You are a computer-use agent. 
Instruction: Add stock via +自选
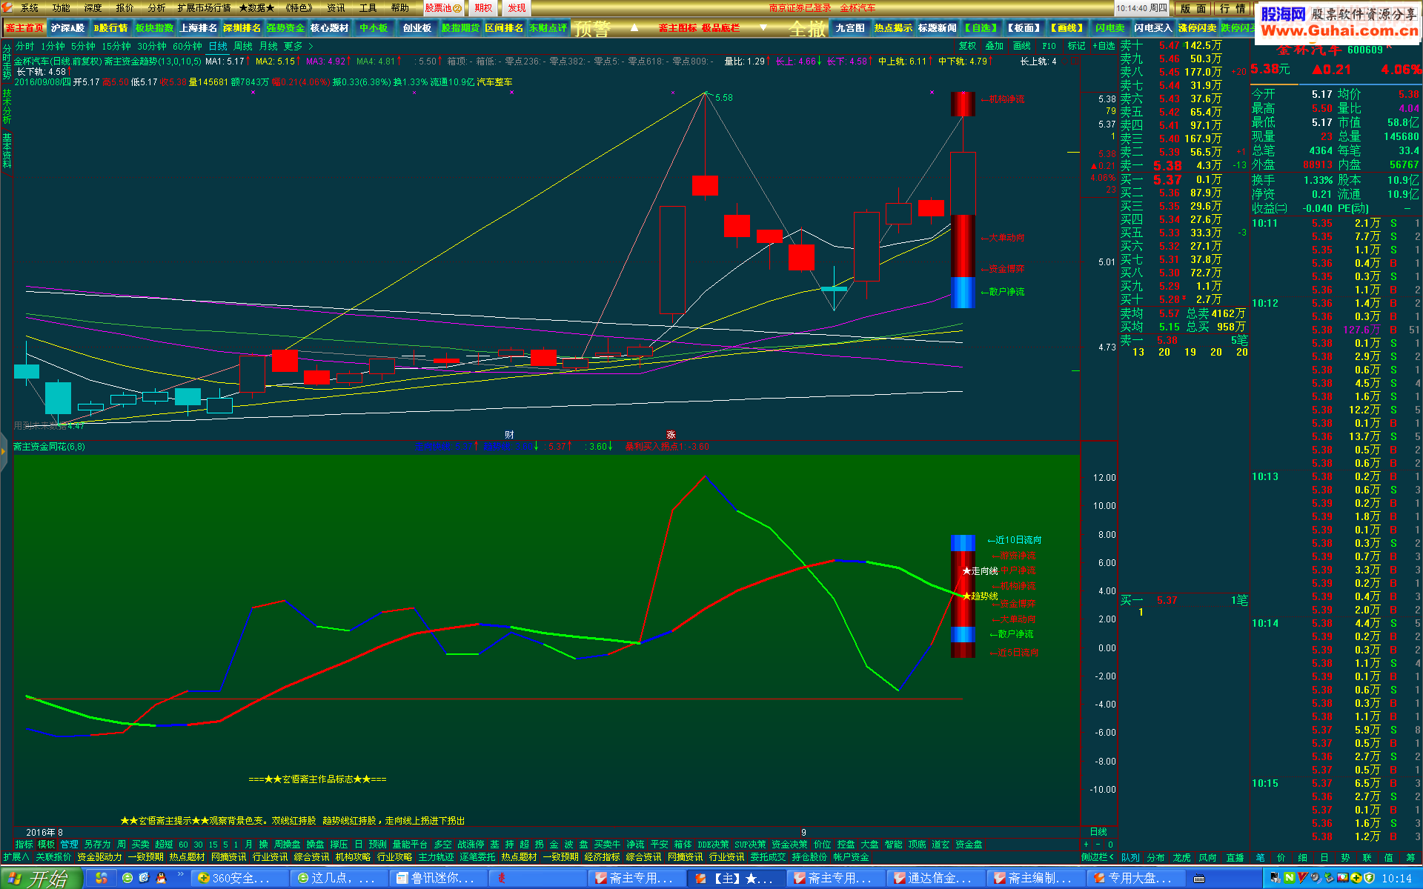coord(1104,46)
